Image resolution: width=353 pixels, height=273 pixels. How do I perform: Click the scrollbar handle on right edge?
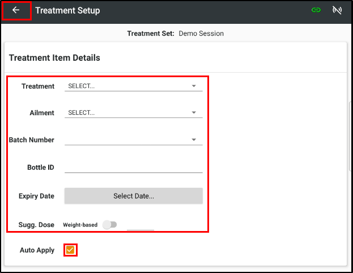coord(351,136)
